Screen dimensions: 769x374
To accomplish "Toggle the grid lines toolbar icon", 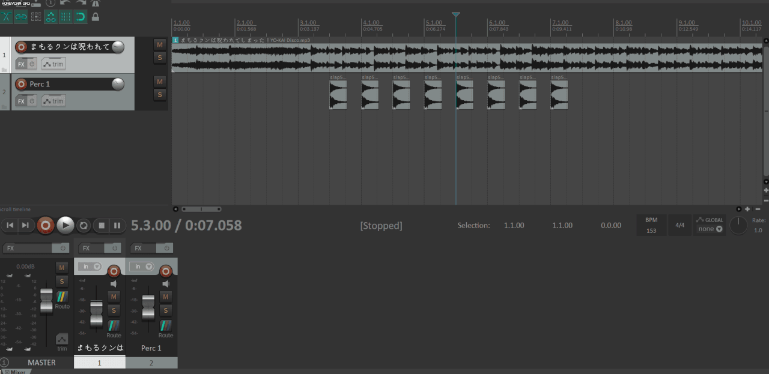I will pos(65,17).
